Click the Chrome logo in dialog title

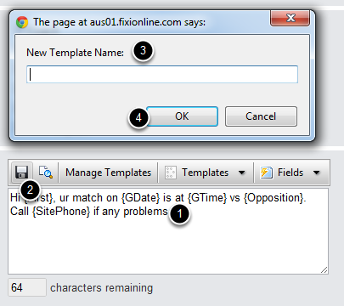22,22
